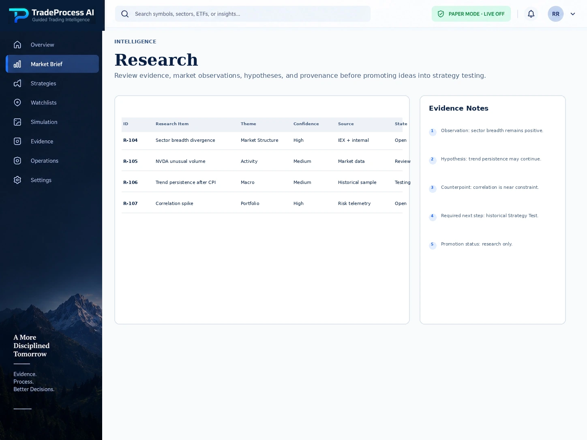Viewport: 587px width, 440px height.
Task: Click the Strategies megaphone icon
Action: [17, 83]
